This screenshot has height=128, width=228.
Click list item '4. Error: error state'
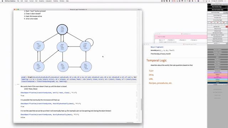(31, 19)
